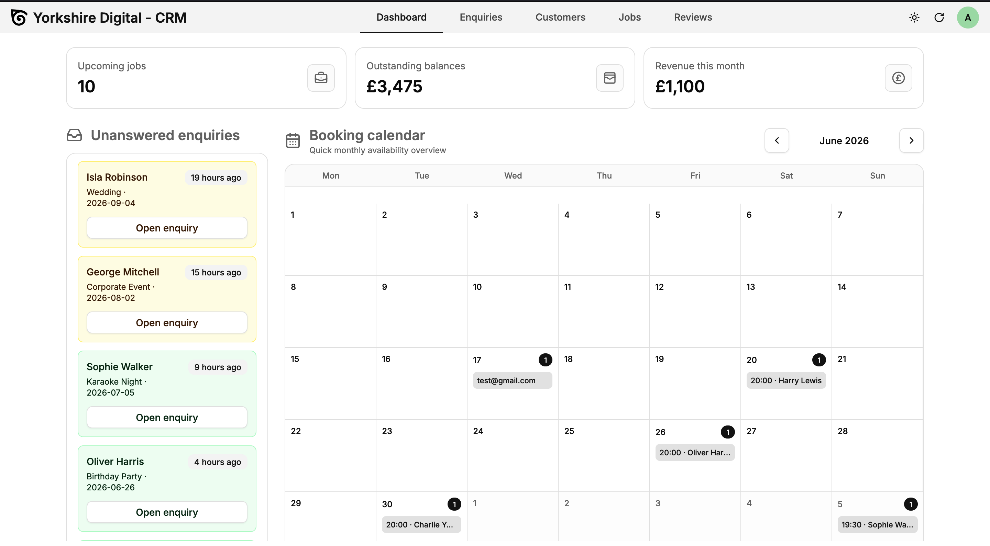This screenshot has height=546, width=990.
Task: Select the Revenue this month £1,100 card
Action: pos(783,78)
